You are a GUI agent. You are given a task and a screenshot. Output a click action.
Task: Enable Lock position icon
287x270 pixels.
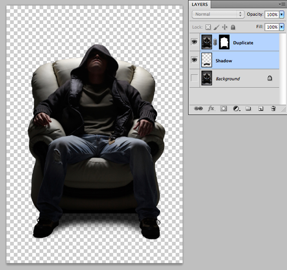225,27
